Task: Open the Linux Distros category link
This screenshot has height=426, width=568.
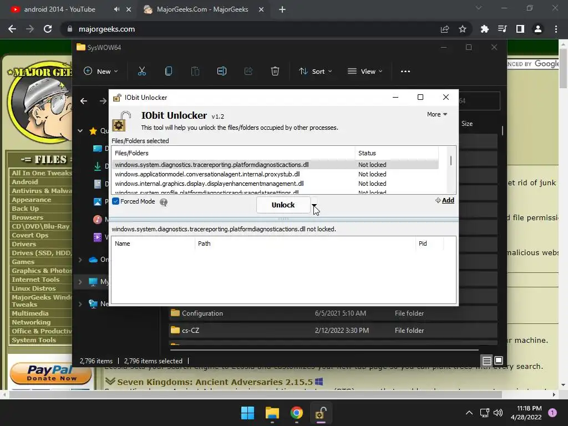Action: pyautogui.click(x=34, y=288)
